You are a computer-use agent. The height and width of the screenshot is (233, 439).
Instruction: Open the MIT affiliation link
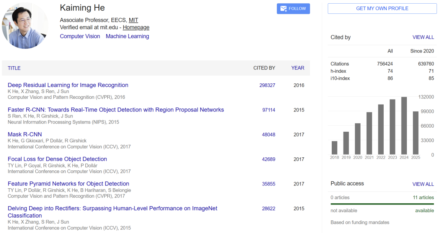133,20
